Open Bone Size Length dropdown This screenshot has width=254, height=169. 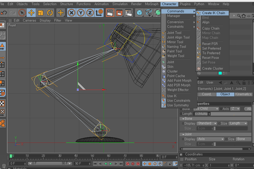coord(238,123)
